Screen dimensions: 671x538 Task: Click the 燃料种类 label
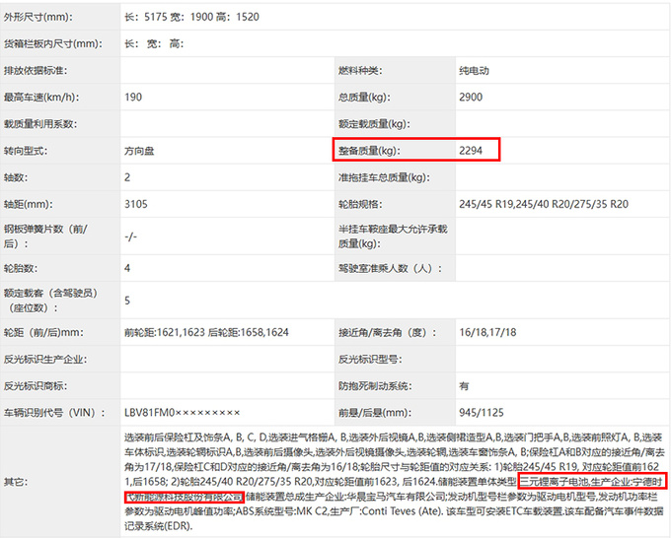(x=360, y=71)
